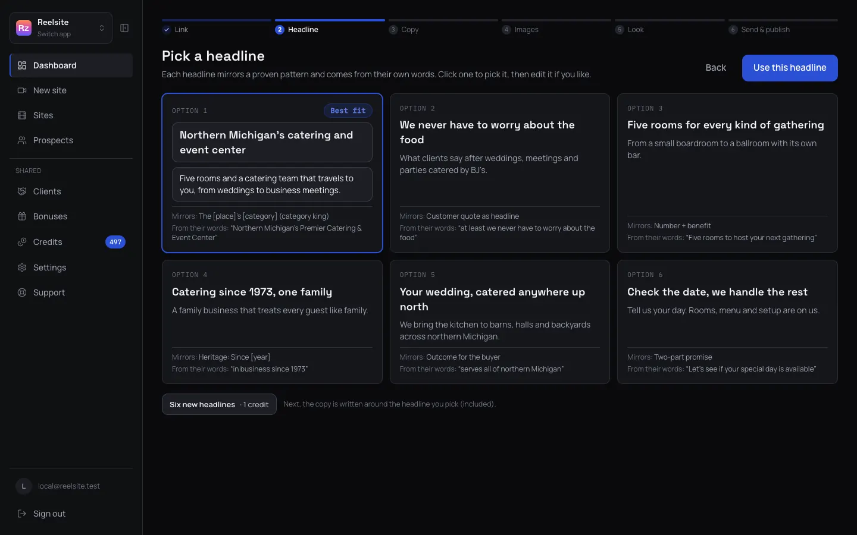
Task: Click the local@reelsite.test account email
Action: pos(69,486)
